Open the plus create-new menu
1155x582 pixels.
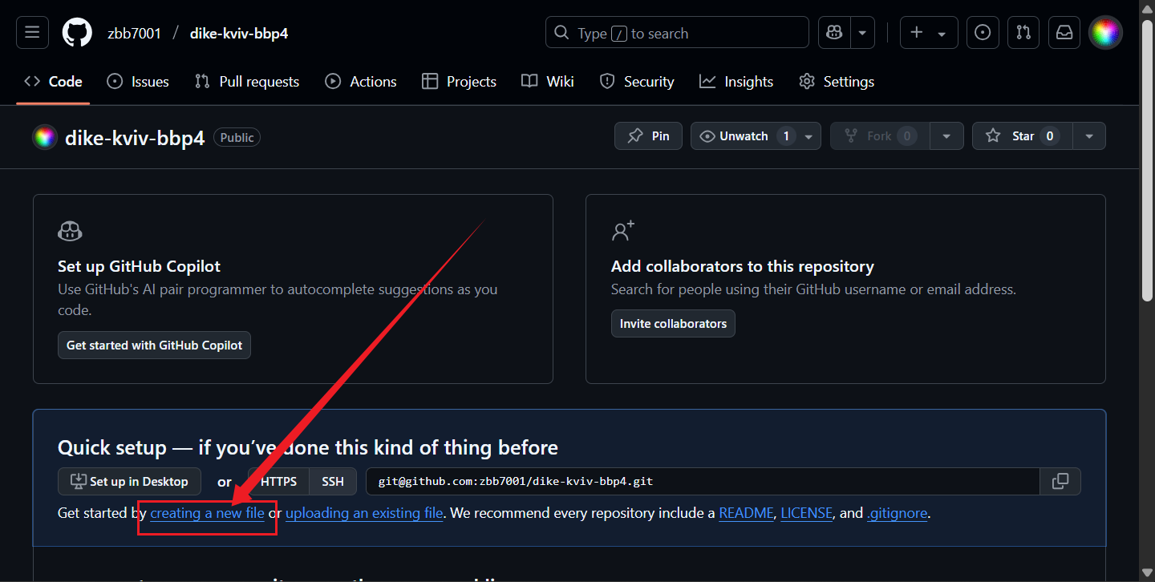[929, 33]
